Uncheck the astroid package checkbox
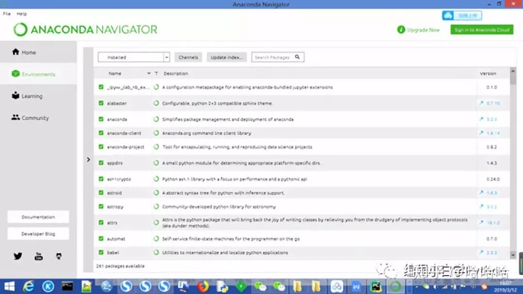This screenshot has width=523, height=294. [x=101, y=192]
